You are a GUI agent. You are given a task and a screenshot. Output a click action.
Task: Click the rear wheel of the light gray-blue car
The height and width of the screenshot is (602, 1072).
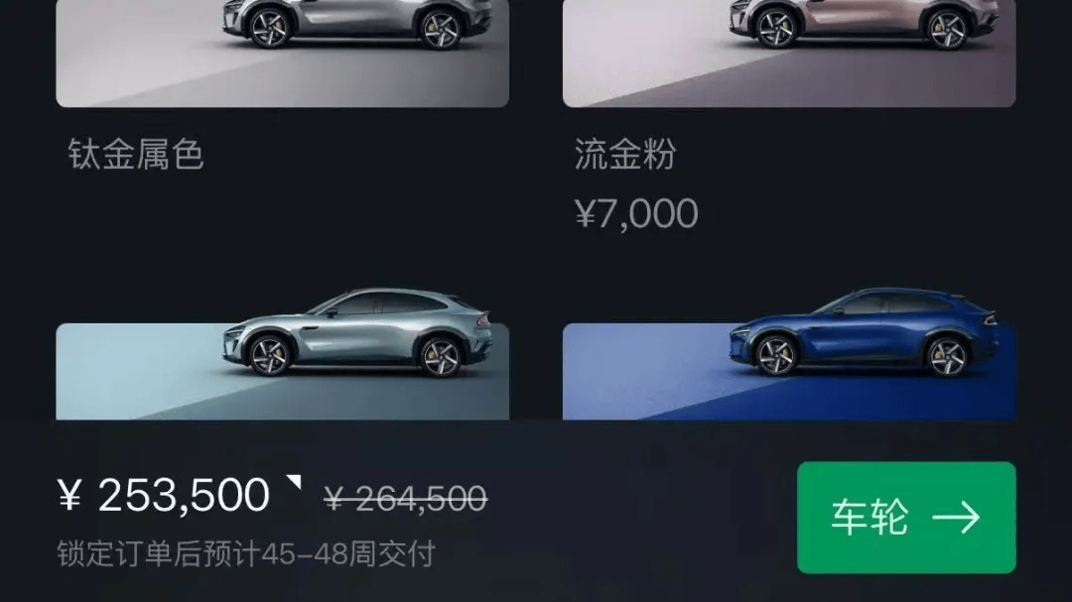440,356
